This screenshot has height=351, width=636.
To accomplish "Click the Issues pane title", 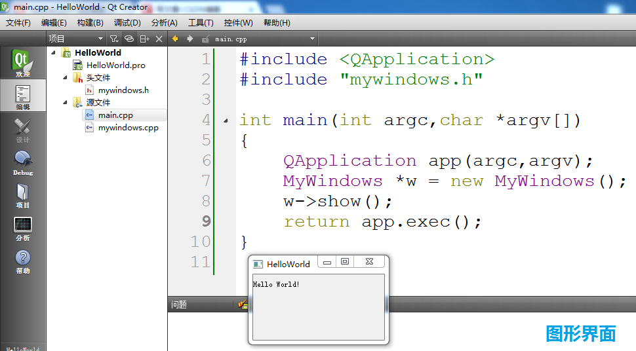I will [x=179, y=305].
